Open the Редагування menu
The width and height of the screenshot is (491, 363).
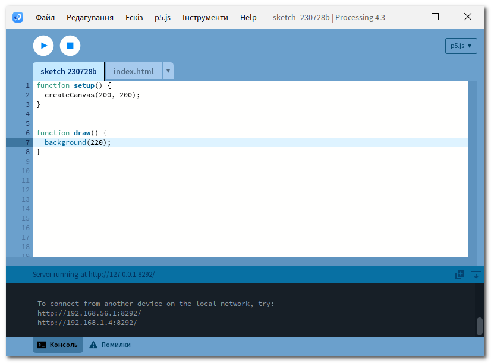pyautogui.click(x=90, y=17)
